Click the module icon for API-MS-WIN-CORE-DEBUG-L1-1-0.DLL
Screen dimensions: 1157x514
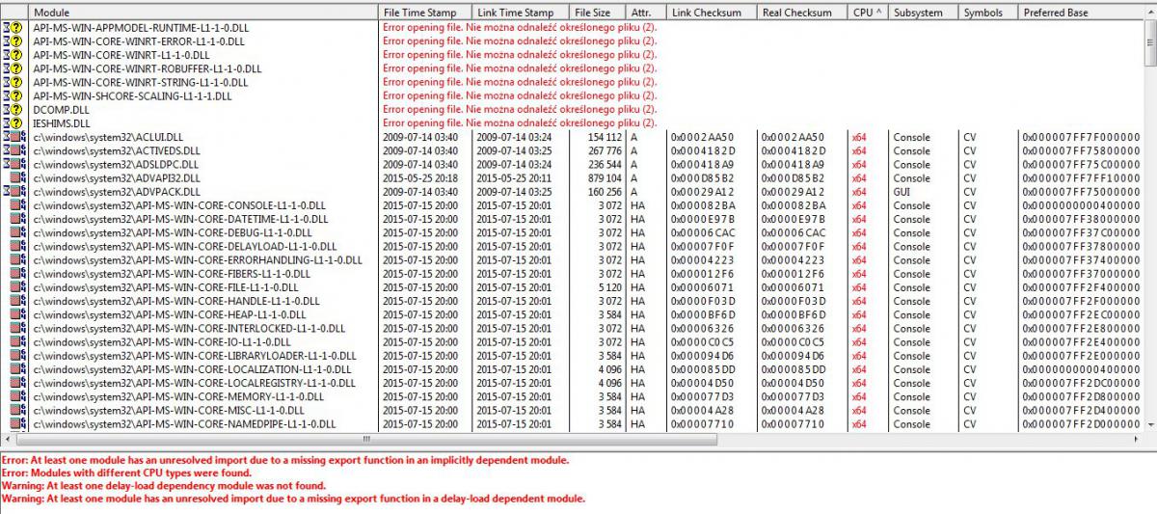16,232
